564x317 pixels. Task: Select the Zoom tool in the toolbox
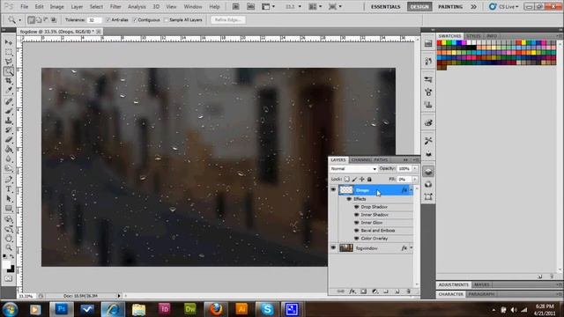tap(9, 247)
